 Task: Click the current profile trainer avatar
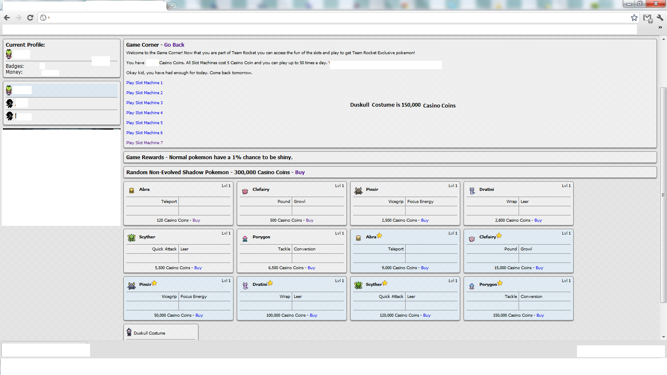(x=9, y=54)
